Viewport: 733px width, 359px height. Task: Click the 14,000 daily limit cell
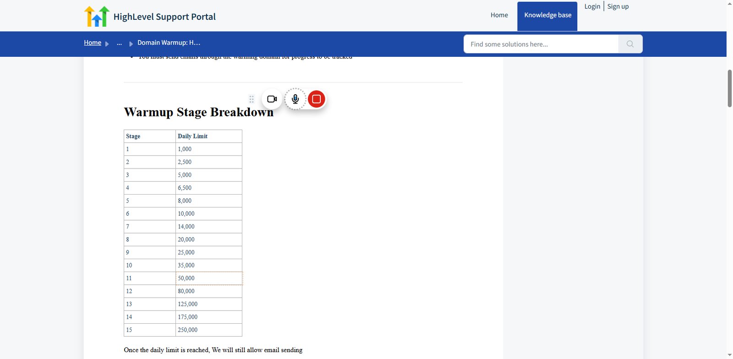click(x=209, y=227)
